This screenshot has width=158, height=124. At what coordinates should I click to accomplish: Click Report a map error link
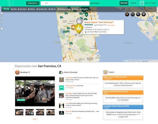point(153,61)
